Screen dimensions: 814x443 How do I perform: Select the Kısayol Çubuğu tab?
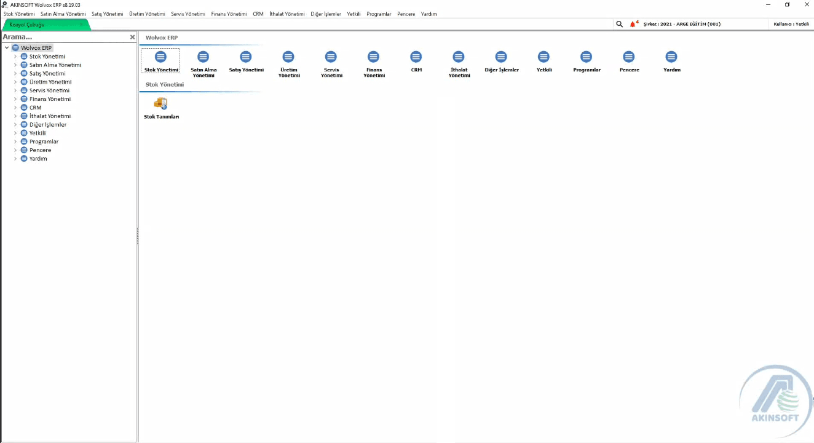tap(46, 25)
